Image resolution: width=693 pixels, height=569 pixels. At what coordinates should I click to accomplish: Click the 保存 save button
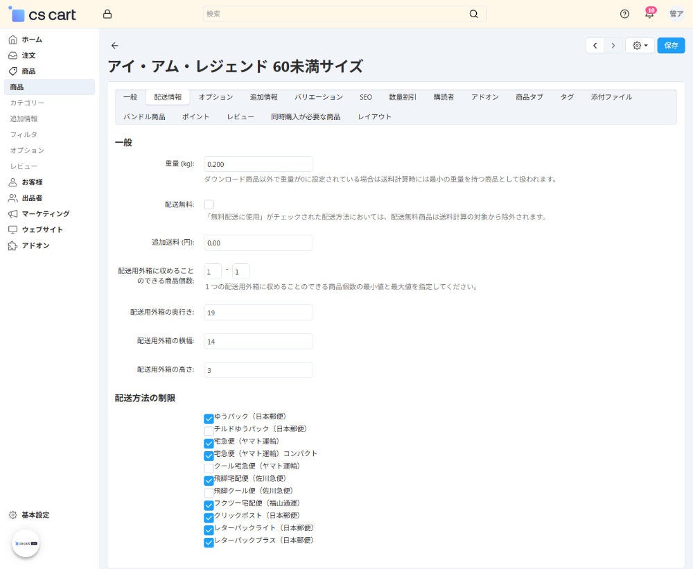click(671, 46)
